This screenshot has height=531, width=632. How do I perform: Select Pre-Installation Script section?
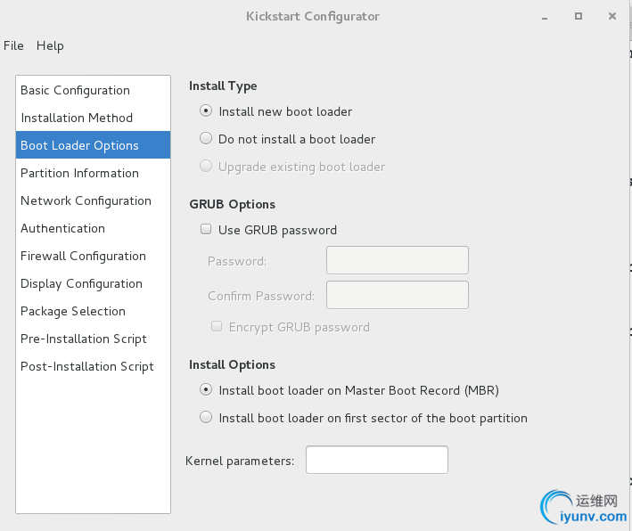(x=84, y=339)
